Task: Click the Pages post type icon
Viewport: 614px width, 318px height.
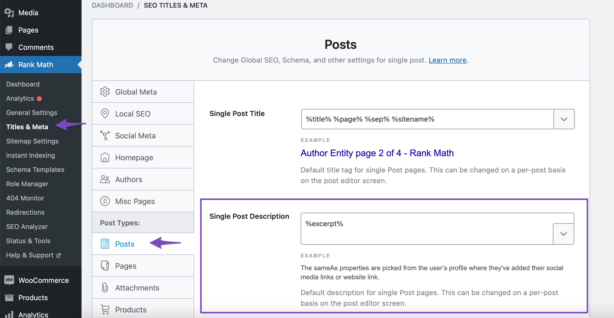Action: [x=105, y=266]
